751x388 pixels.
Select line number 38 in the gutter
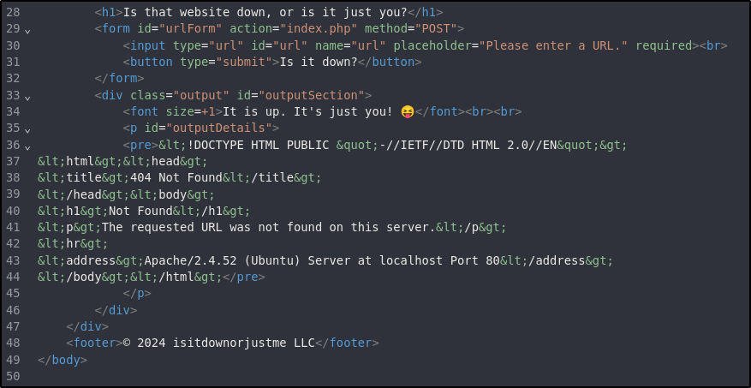pyautogui.click(x=12, y=177)
